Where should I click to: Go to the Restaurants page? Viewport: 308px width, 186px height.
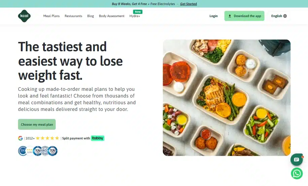(73, 16)
